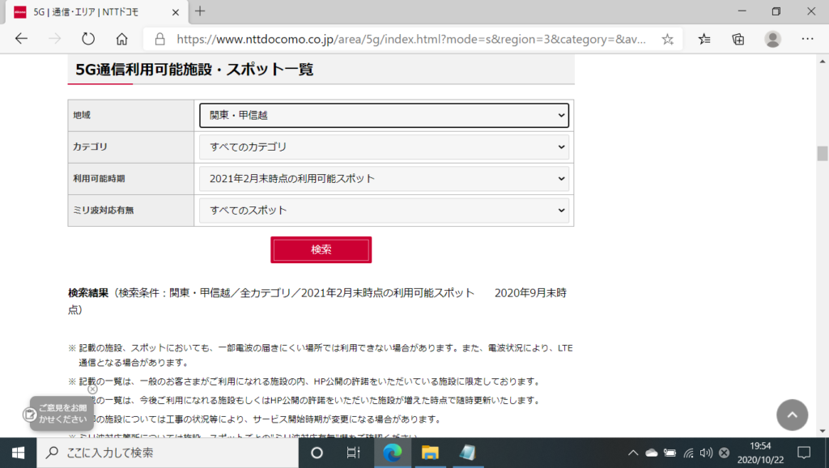829x468 pixels.
Task: Open the 地域 dropdown showing 関東・甲信越
Action: click(384, 115)
